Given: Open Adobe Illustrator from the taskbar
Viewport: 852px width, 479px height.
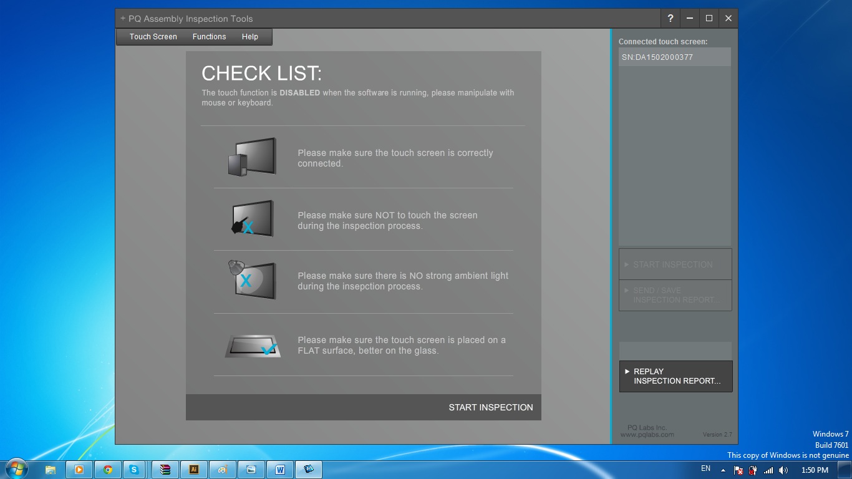Looking at the screenshot, I should pos(194,470).
